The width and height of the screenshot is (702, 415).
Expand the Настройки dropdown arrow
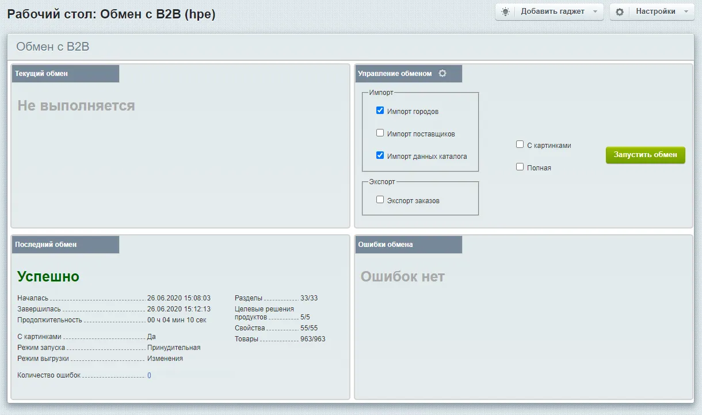coord(686,12)
